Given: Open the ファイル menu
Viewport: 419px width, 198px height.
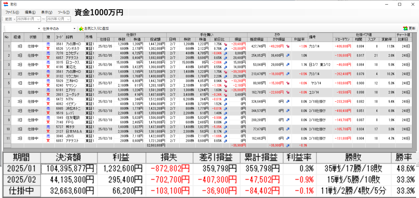Looking at the screenshot, I should coord(12,12).
